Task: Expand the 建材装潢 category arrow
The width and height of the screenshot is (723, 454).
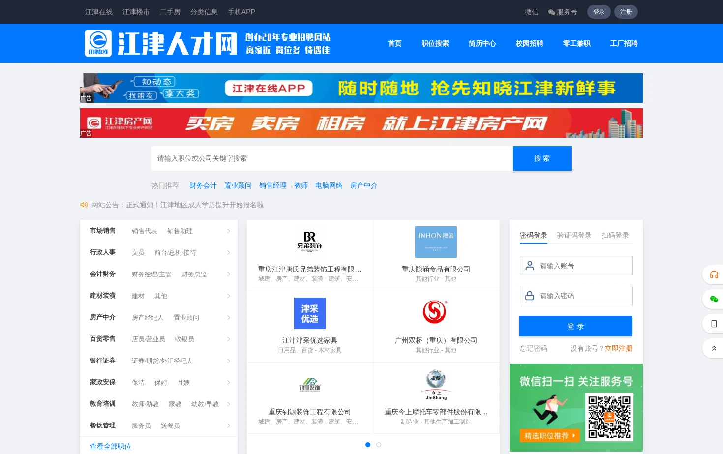Action: [229, 296]
